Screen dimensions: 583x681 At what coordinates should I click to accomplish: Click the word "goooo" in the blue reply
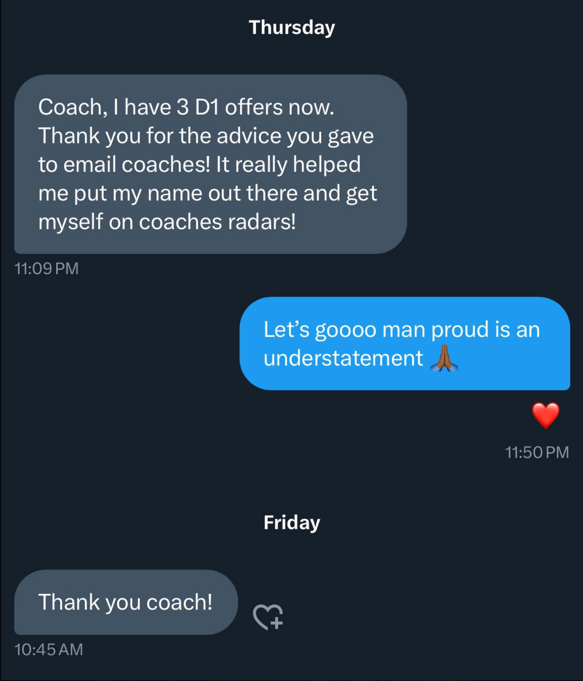pos(346,330)
